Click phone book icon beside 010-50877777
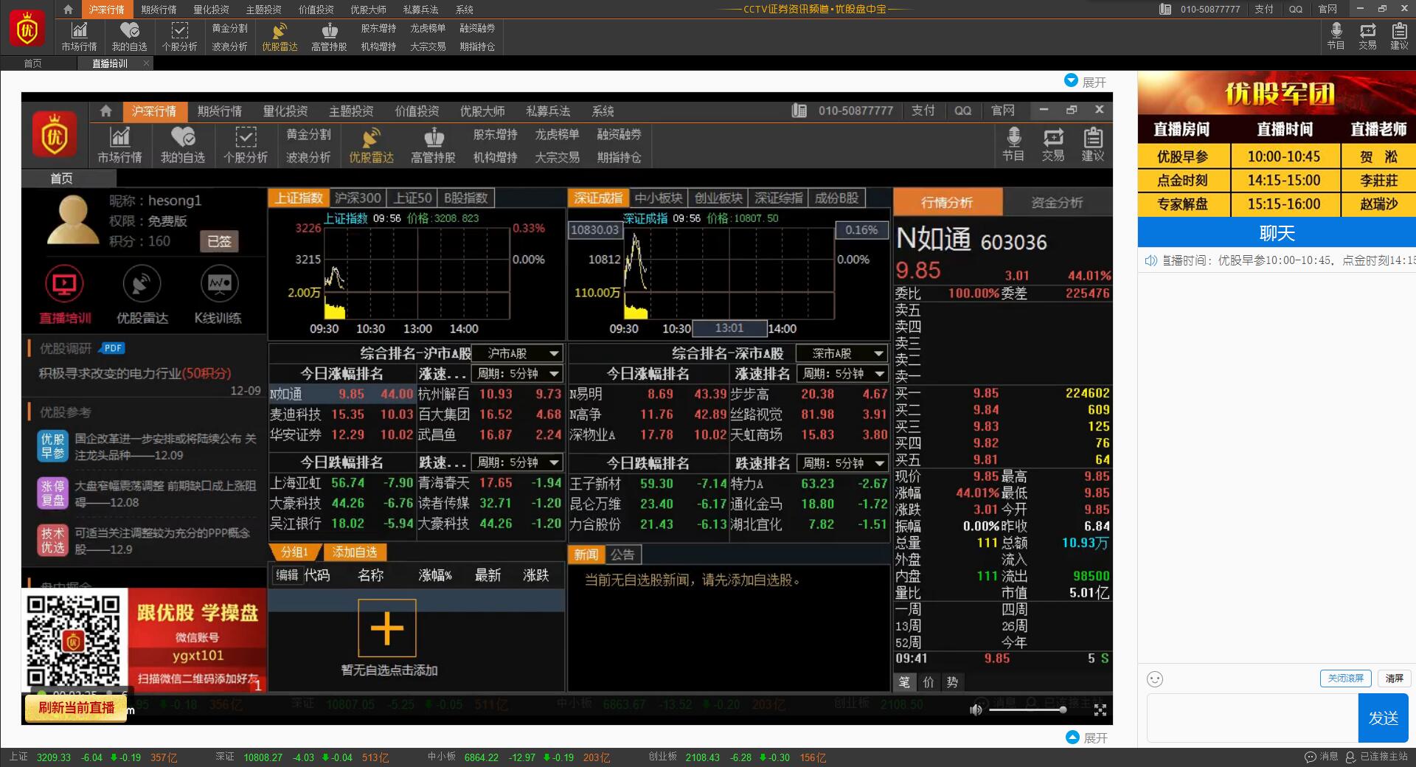1416x767 pixels. (x=1165, y=9)
